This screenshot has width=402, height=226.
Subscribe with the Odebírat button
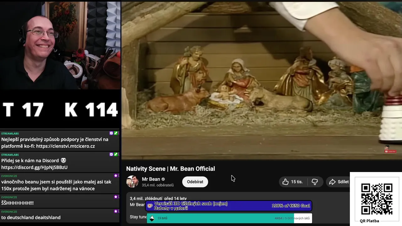195,182
